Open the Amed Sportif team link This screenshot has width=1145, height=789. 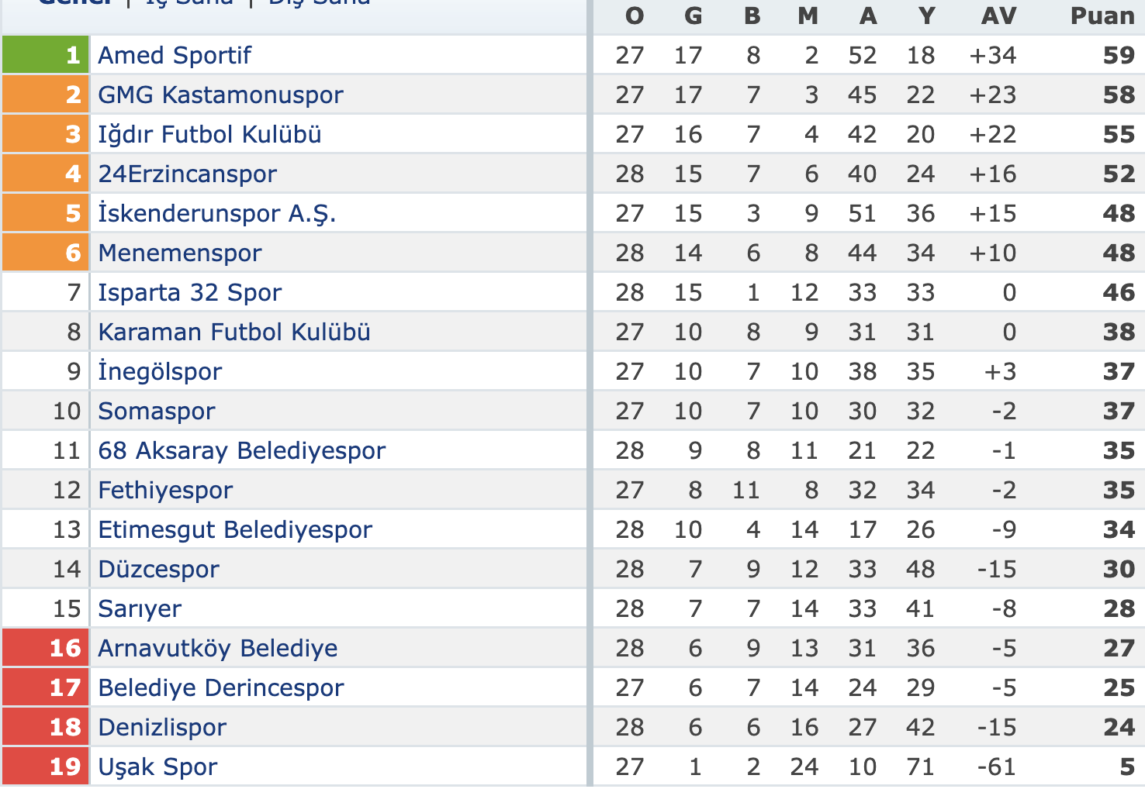coord(175,55)
